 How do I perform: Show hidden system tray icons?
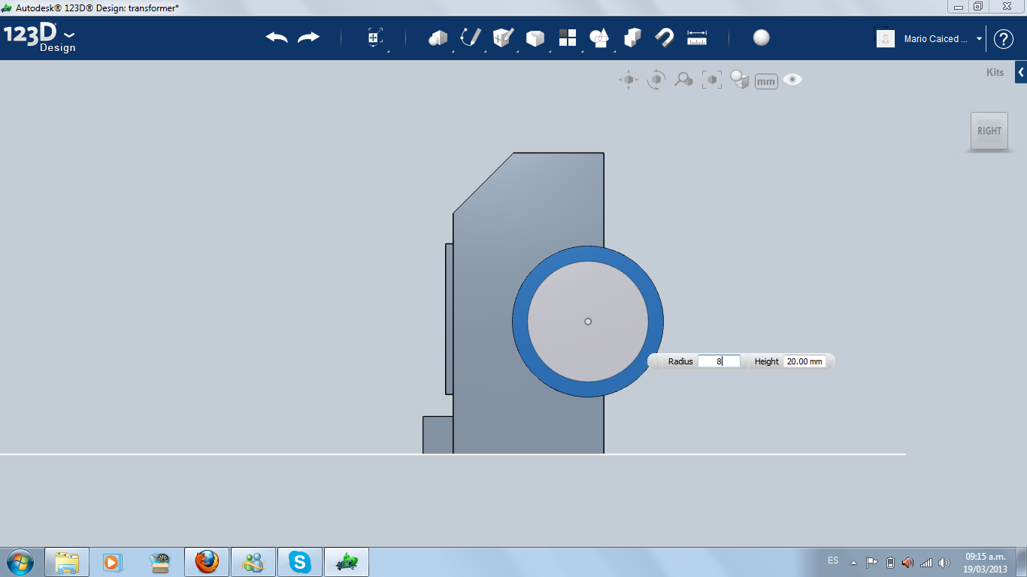[x=853, y=562]
